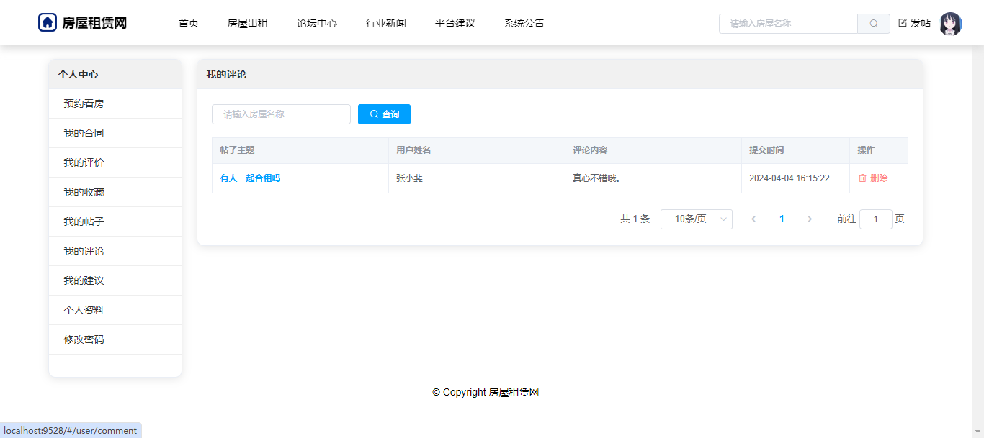Select 我的合同 in sidebar
The image size is (984, 438).
coord(84,133)
